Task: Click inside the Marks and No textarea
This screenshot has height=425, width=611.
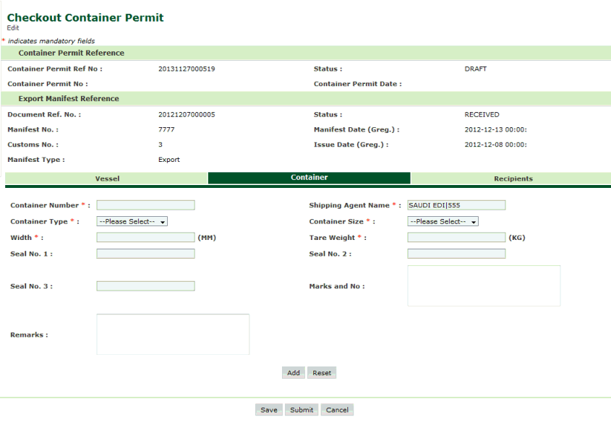Action: pos(484,286)
